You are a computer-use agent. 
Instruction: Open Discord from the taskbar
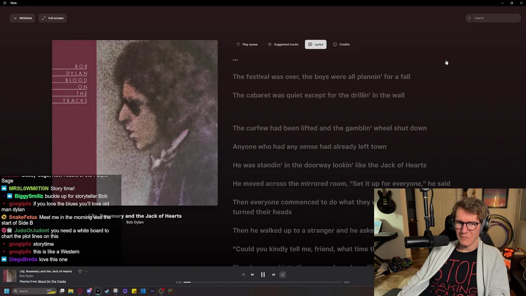pyautogui.click(x=89, y=291)
